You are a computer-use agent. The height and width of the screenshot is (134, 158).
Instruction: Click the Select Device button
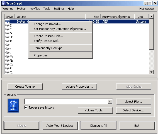pyautogui.click(x=133, y=110)
